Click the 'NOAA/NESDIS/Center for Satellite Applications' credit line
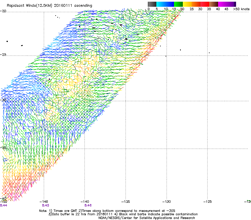Screen dimensions: 251x220 (x=147, y=218)
